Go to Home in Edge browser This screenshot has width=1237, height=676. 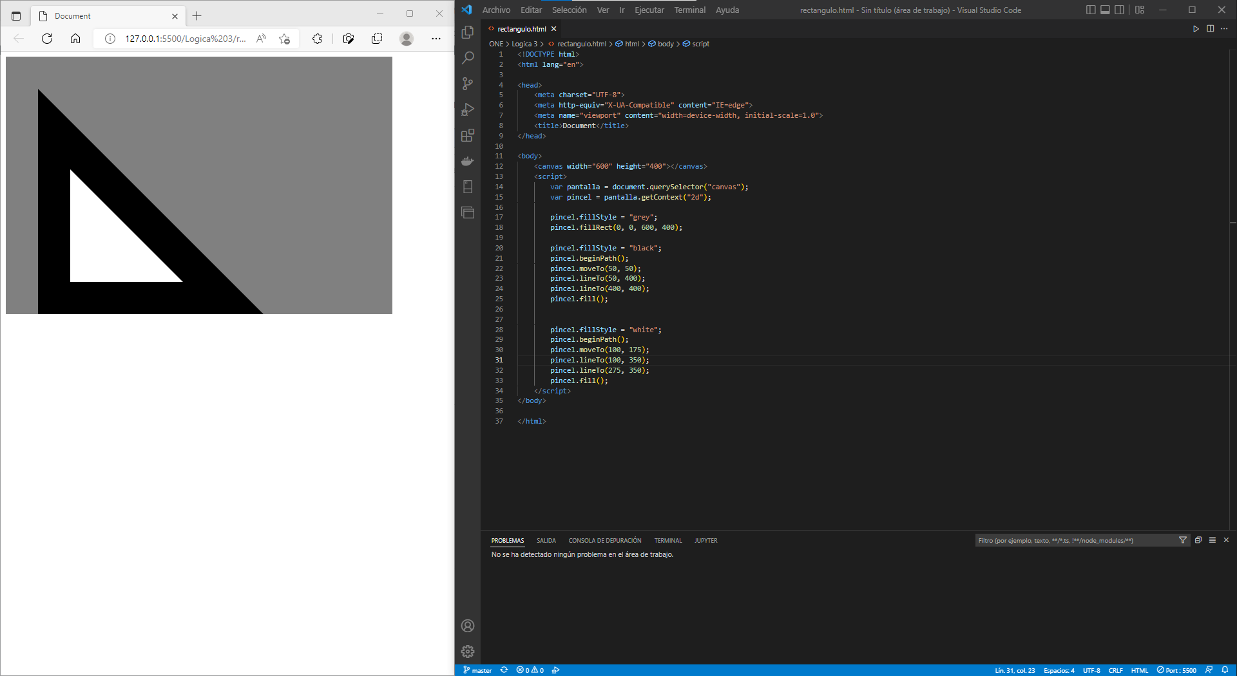click(x=75, y=39)
